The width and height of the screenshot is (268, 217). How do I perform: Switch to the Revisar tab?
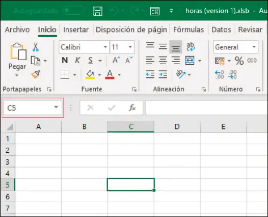(x=250, y=30)
